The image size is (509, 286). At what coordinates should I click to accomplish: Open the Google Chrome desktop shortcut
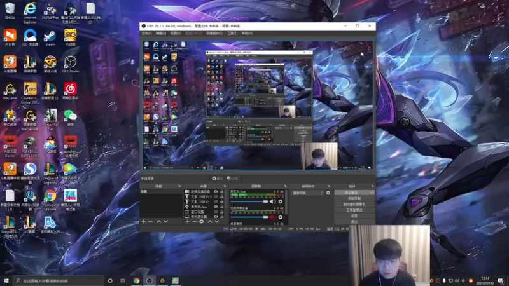coord(50,200)
